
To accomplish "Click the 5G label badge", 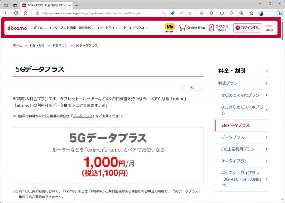I will tap(193, 88).
